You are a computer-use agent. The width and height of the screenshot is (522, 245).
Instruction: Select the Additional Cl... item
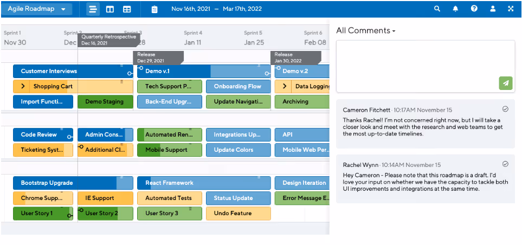[105, 150]
